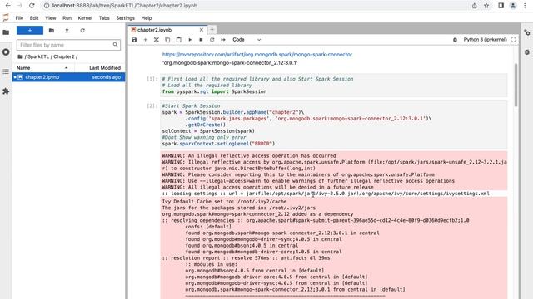Open the file browser sidebar icon
The width and height of the screenshot is (533, 299).
pyautogui.click(x=6, y=32)
